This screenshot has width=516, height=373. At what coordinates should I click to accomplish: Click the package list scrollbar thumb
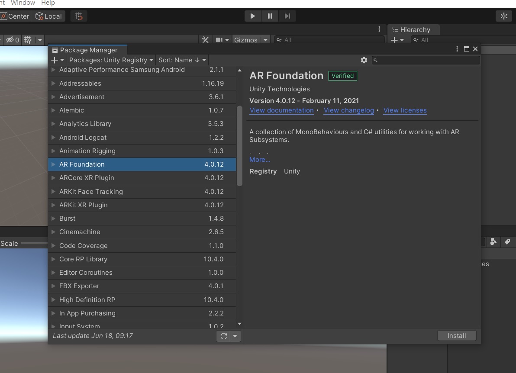point(239,146)
